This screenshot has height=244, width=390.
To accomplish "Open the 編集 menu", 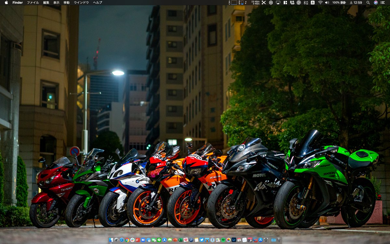I will [x=46, y=2].
